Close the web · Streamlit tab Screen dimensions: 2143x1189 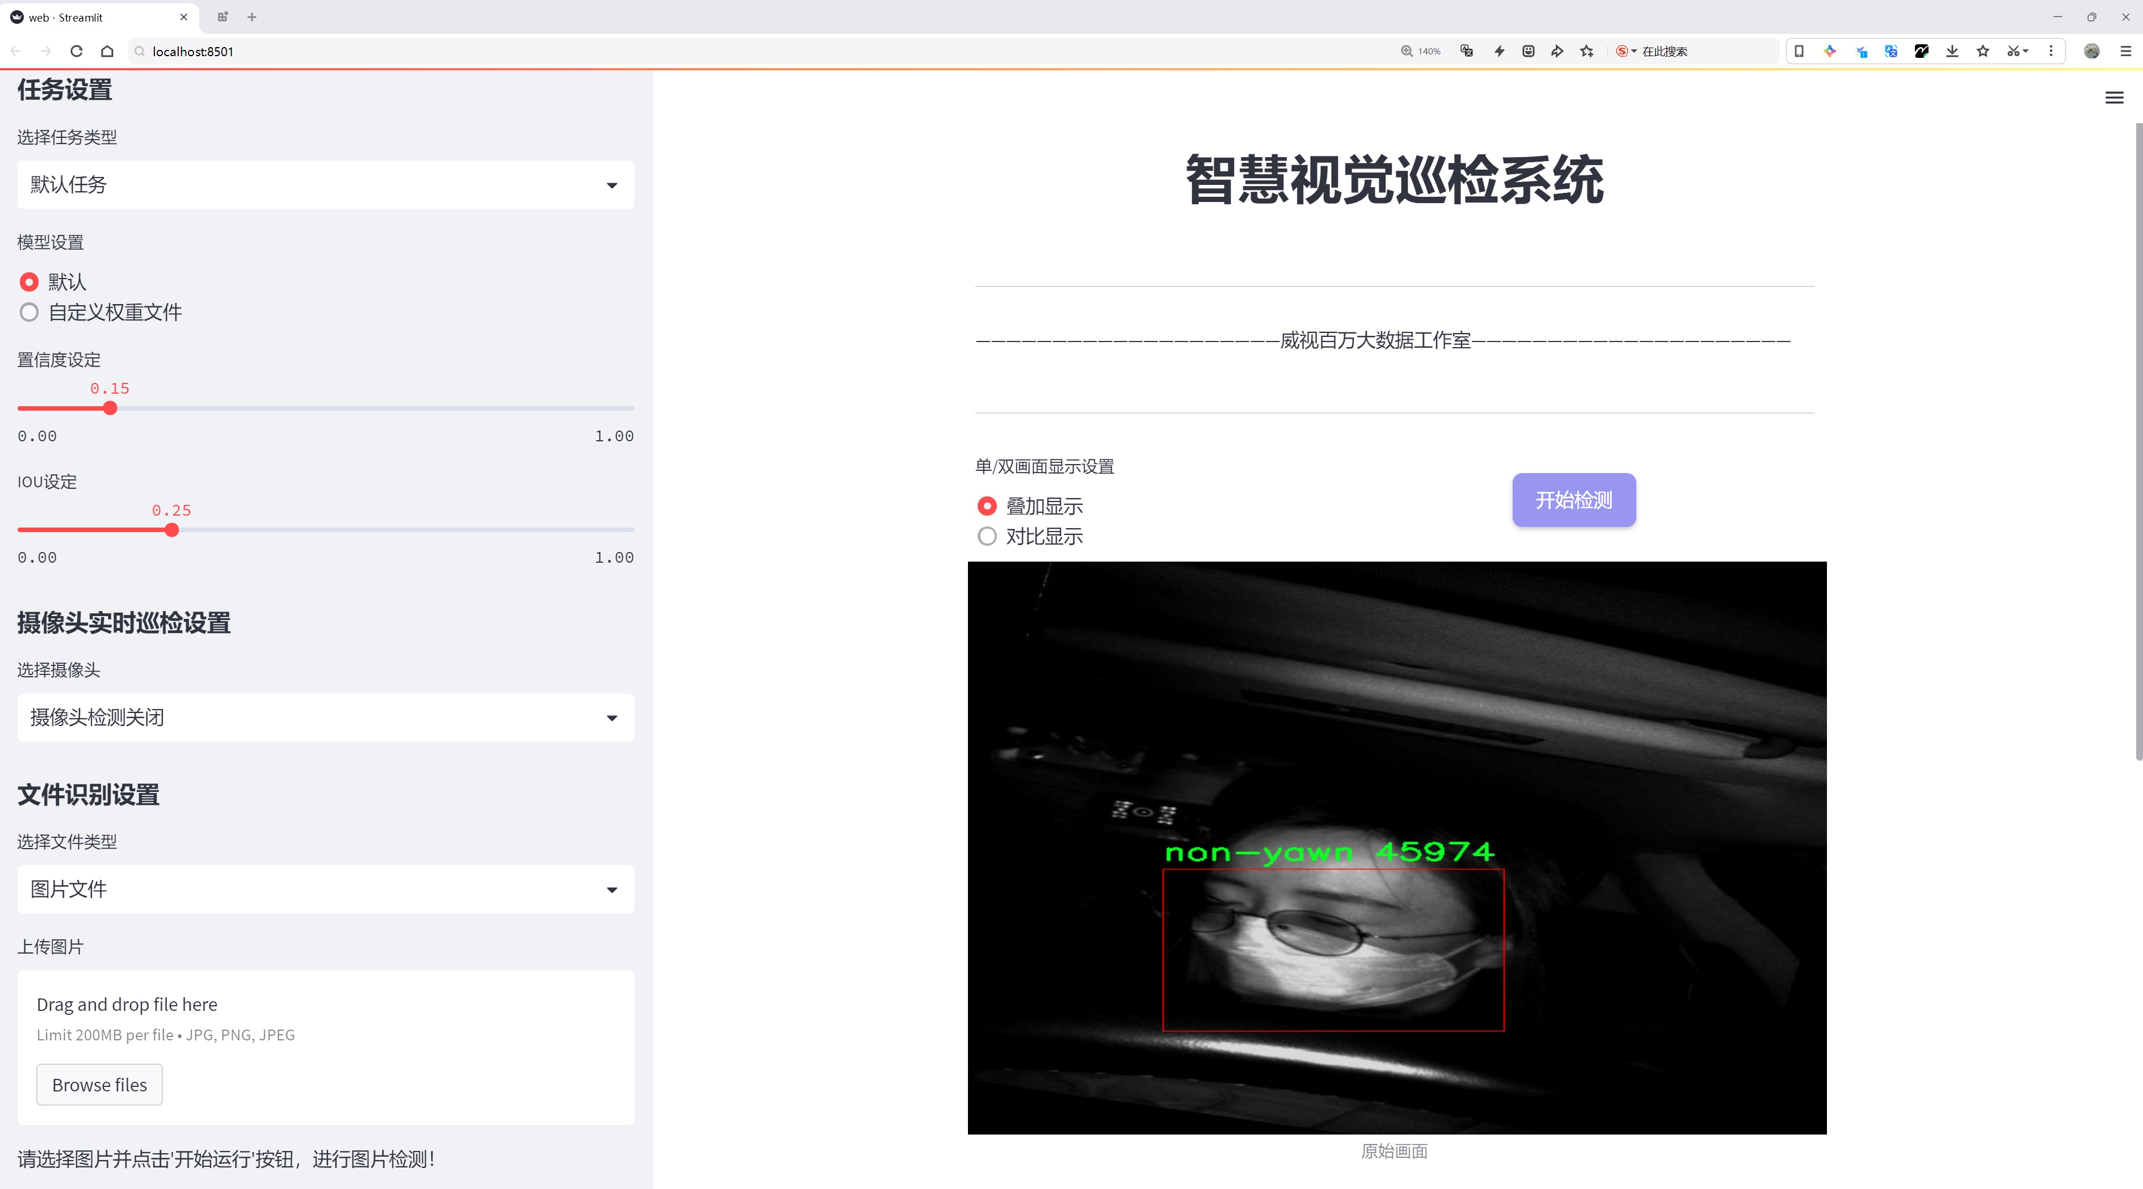pyautogui.click(x=184, y=16)
